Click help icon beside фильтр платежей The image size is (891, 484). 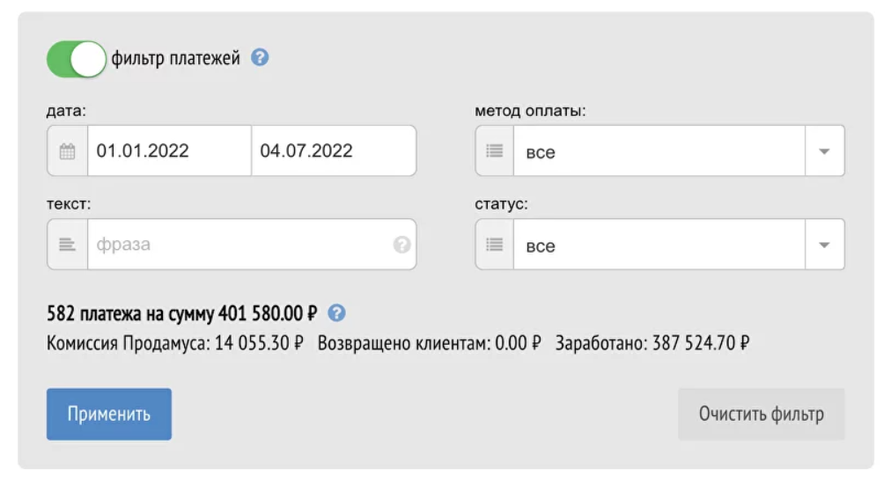260,58
